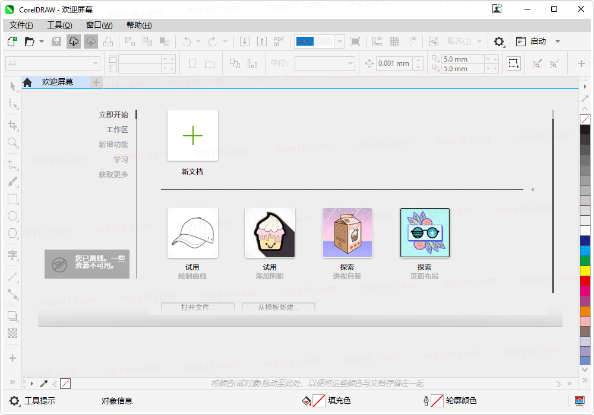Create new document via 新文档 tile
This screenshot has width=594, height=415.
[192, 135]
